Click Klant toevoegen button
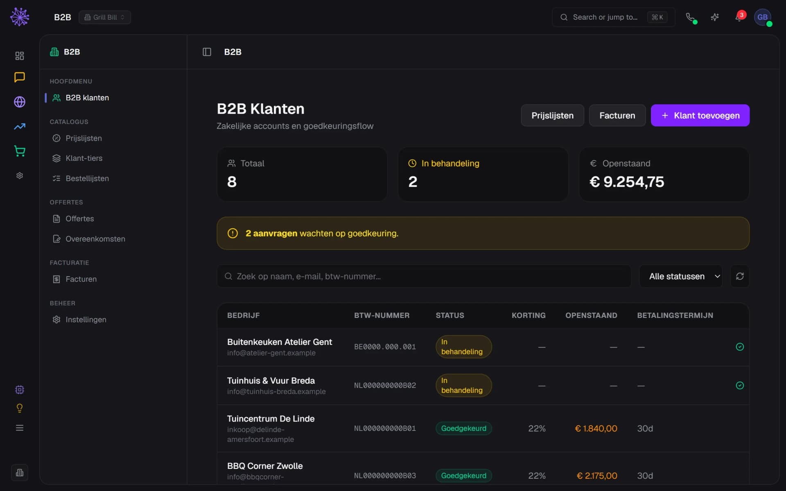Image resolution: width=786 pixels, height=491 pixels. [700, 115]
